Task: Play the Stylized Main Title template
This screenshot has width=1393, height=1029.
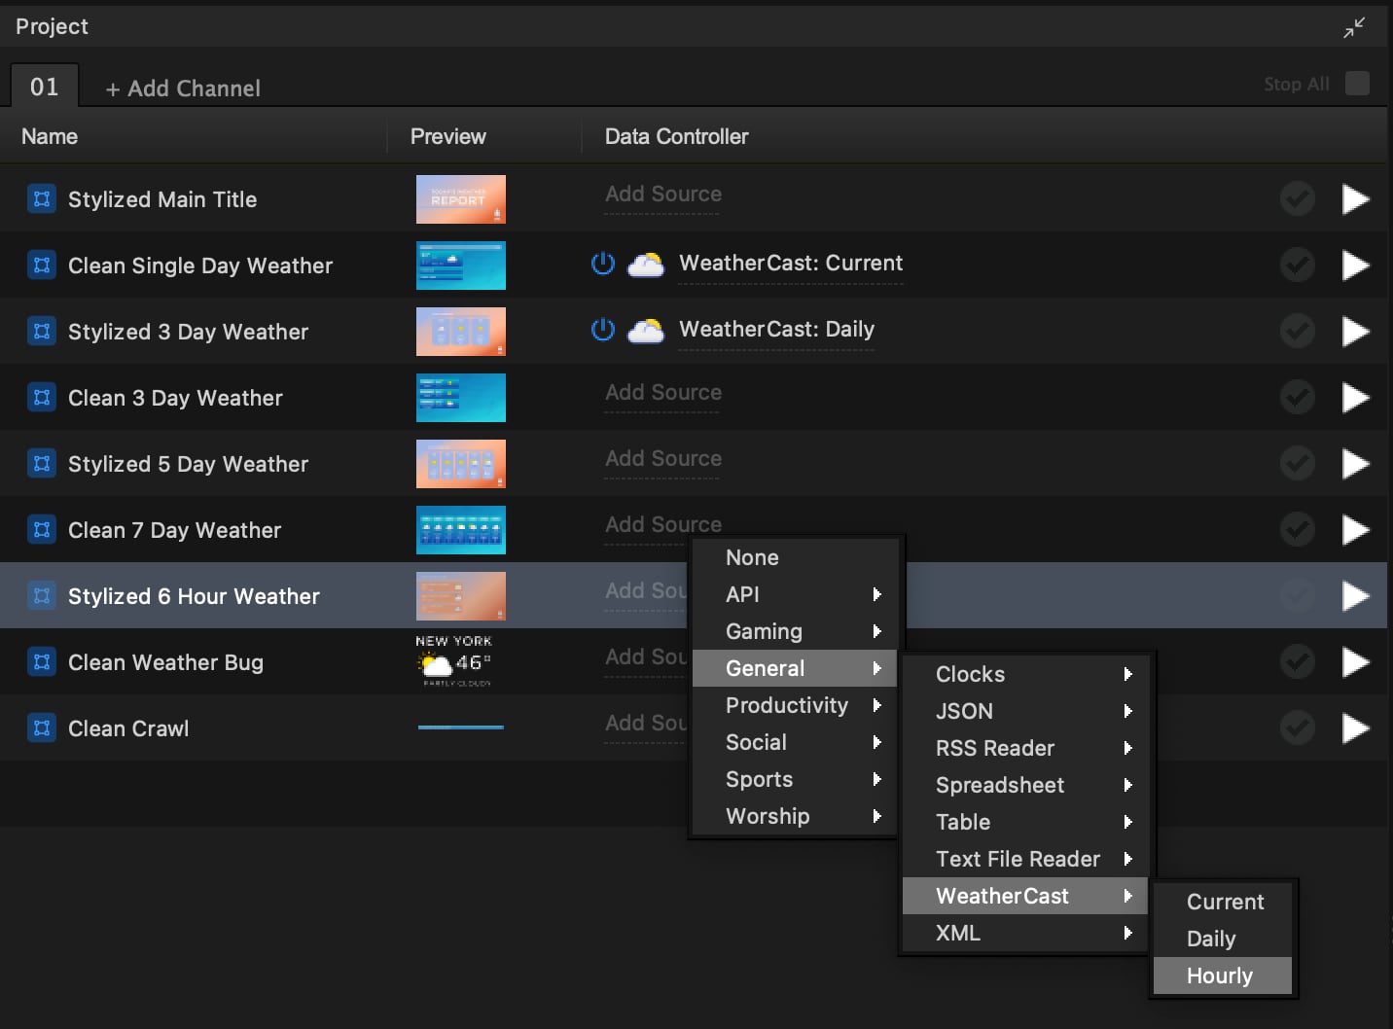Action: pos(1355,199)
